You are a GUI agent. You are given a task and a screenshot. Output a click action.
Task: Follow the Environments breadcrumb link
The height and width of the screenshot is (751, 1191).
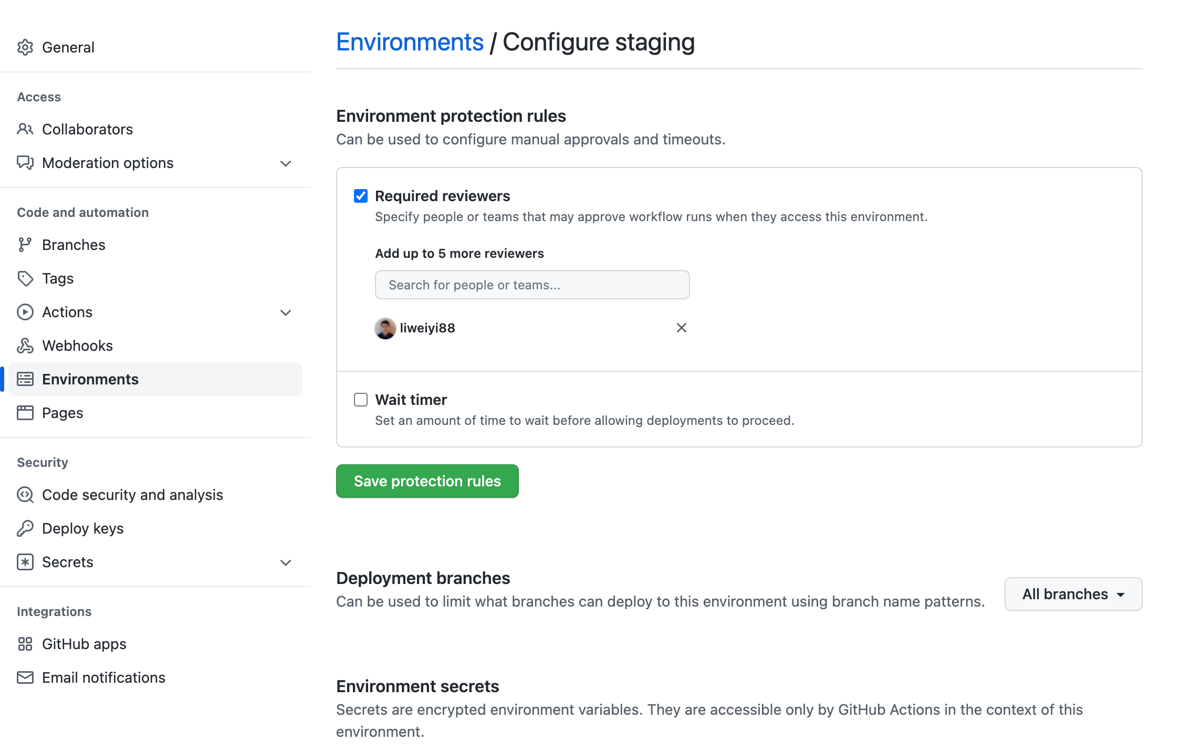(410, 42)
